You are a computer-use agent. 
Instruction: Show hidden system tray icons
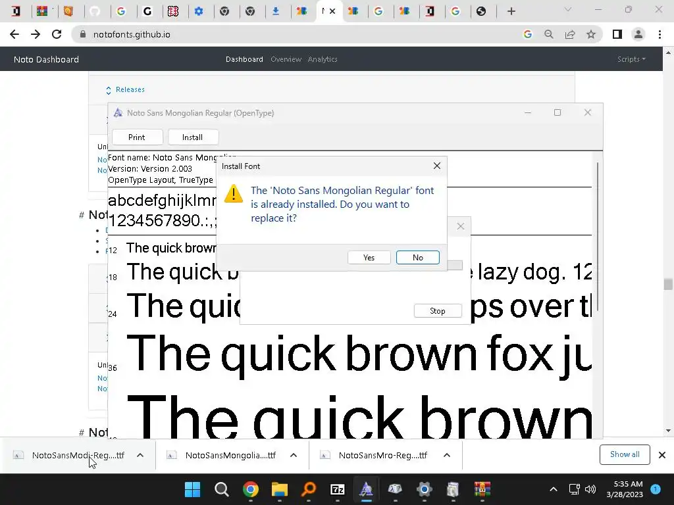554,489
